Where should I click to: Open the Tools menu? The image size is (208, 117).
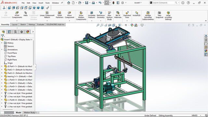47,3
